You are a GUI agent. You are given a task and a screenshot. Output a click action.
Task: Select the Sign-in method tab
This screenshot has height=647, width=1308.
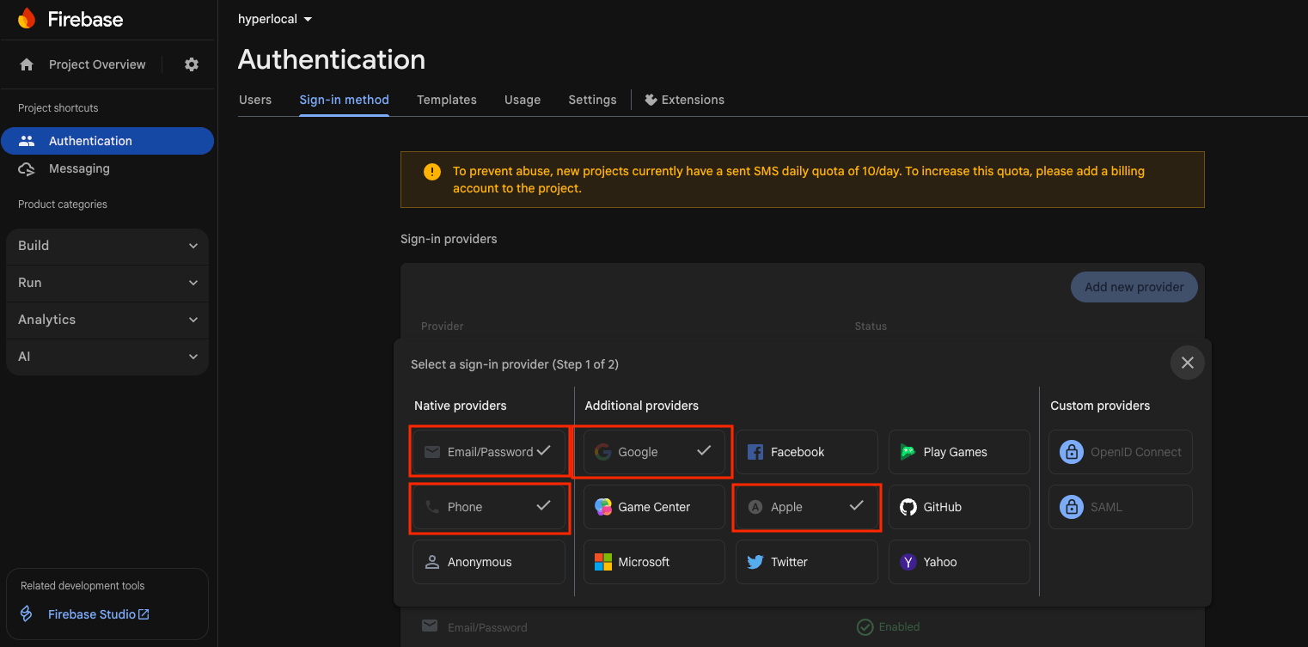[344, 100]
